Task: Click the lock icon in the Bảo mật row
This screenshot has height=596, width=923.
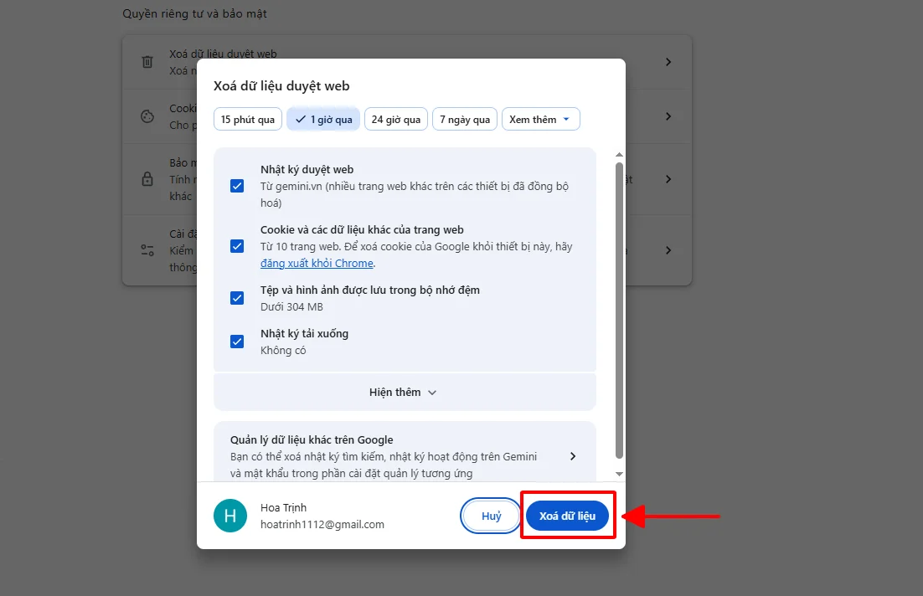Action: (x=147, y=179)
